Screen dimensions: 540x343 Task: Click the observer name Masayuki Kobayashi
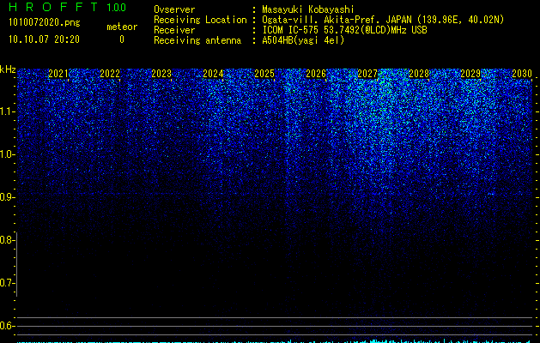coord(308,9)
